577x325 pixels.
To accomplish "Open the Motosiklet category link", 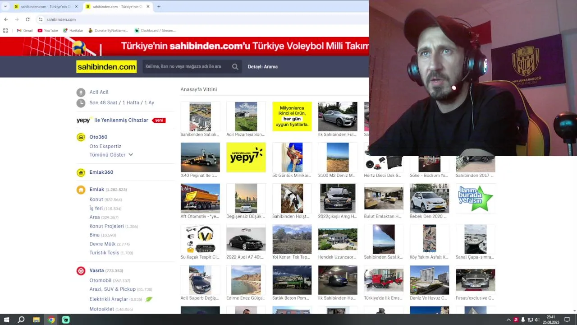I will point(101,309).
